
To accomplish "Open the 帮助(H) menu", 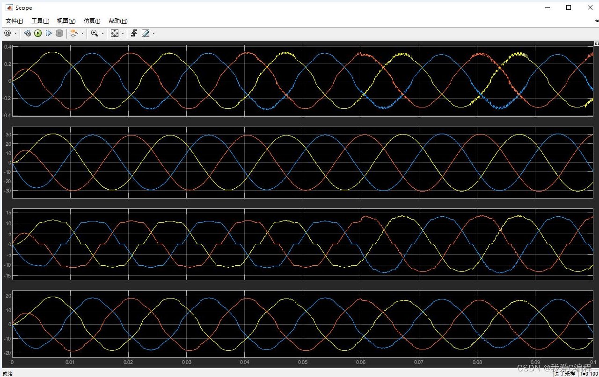I will [x=117, y=21].
